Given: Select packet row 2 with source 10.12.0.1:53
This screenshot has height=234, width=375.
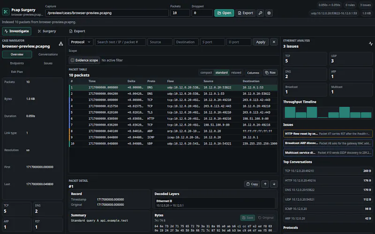Looking at the screenshot, I should pyautogui.click(x=173, y=94).
